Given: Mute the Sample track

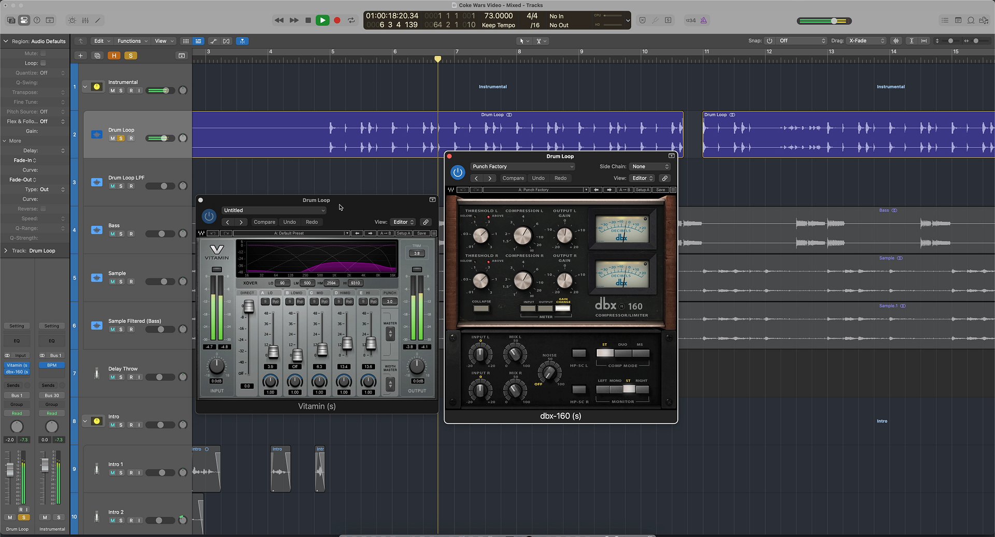Looking at the screenshot, I should click(x=112, y=282).
